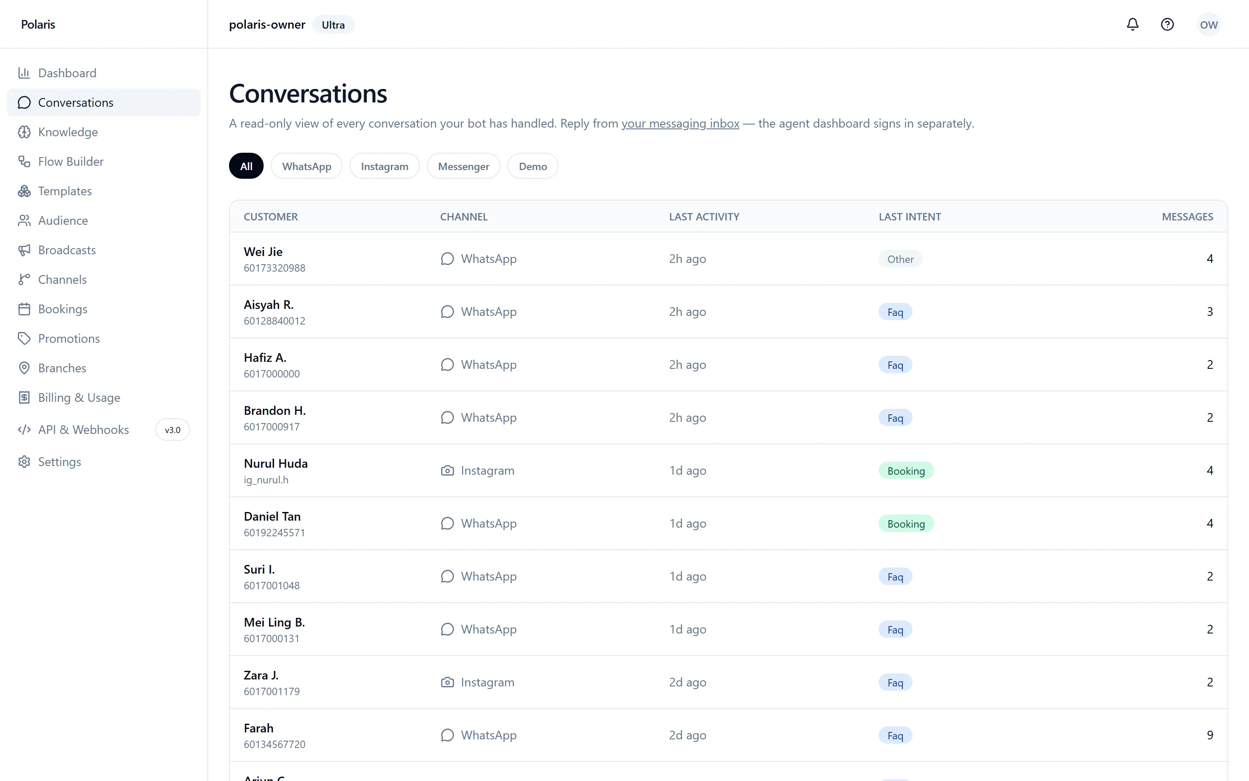This screenshot has width=1249, height=781.
Task: Click the Booking badge in Daniel Tan's row
Action: click(906, 524)
